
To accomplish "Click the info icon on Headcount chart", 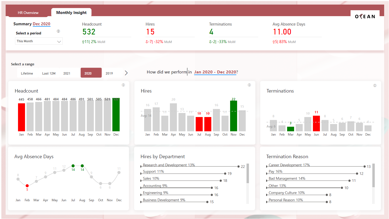I will tap(123, 85).
